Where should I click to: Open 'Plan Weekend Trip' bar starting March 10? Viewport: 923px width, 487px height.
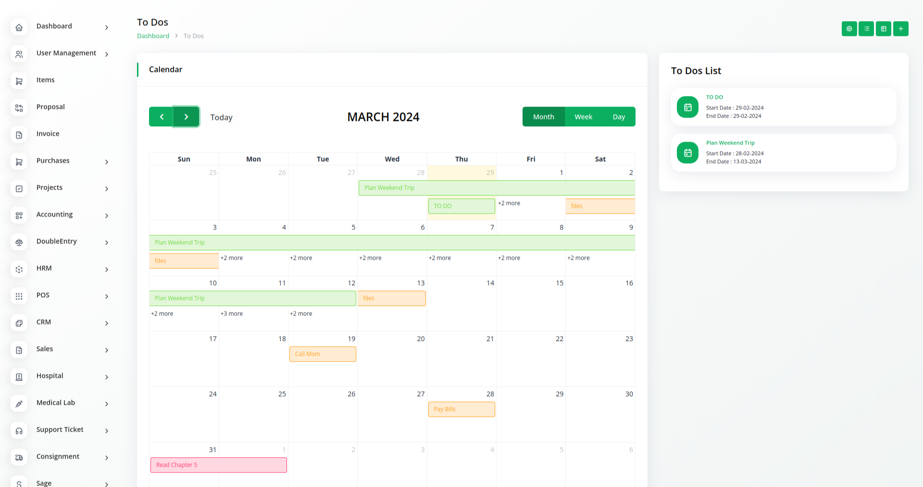(253, 298)
